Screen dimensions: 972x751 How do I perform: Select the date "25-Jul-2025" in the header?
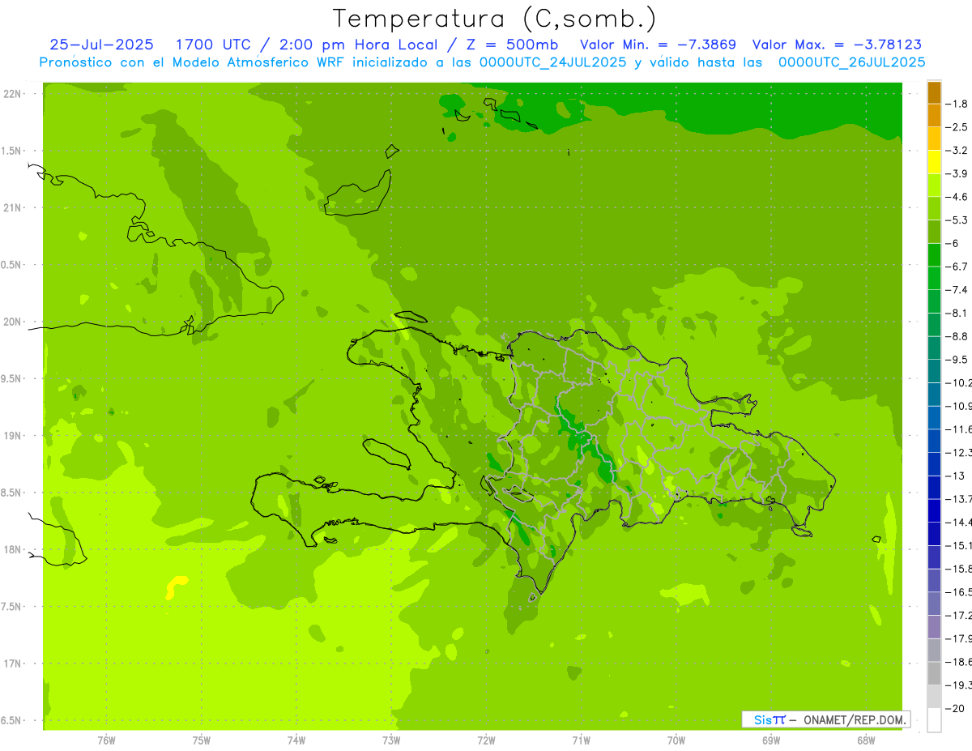click(x=101, y=45)
